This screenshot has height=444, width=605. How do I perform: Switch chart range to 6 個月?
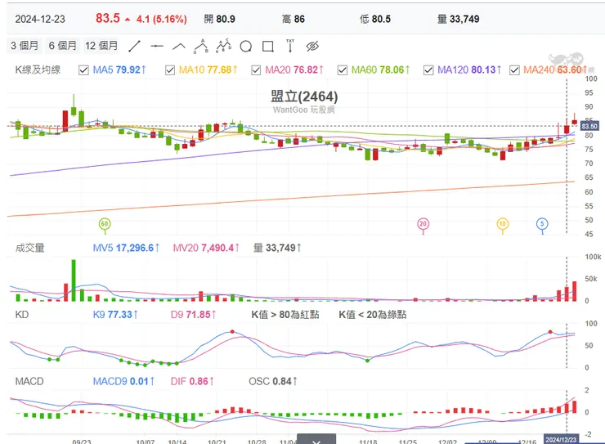tap(62, 46)
